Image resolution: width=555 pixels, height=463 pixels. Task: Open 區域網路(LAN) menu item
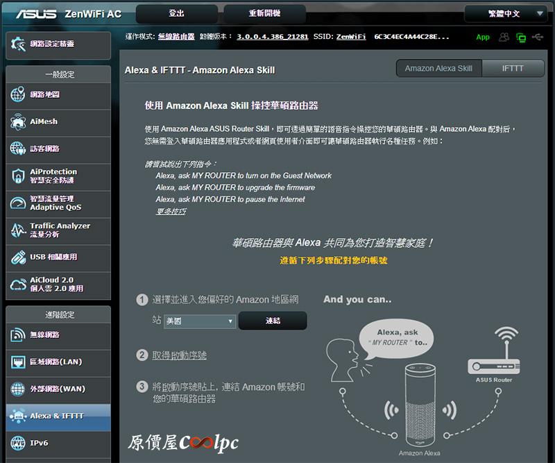[58, 362]
